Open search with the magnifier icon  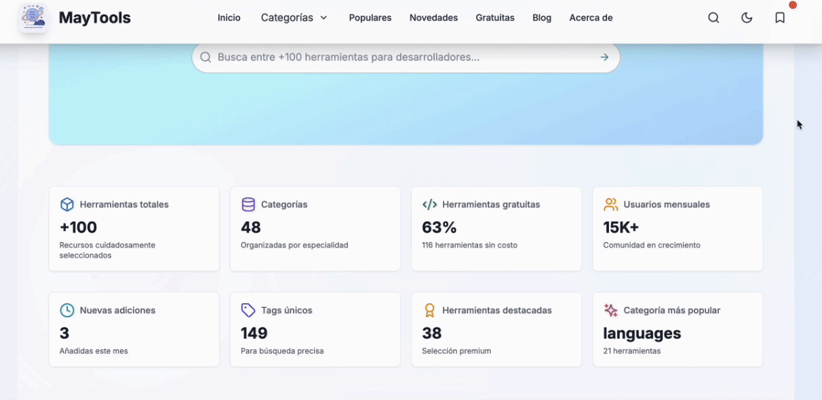click(x=713, y=18)
